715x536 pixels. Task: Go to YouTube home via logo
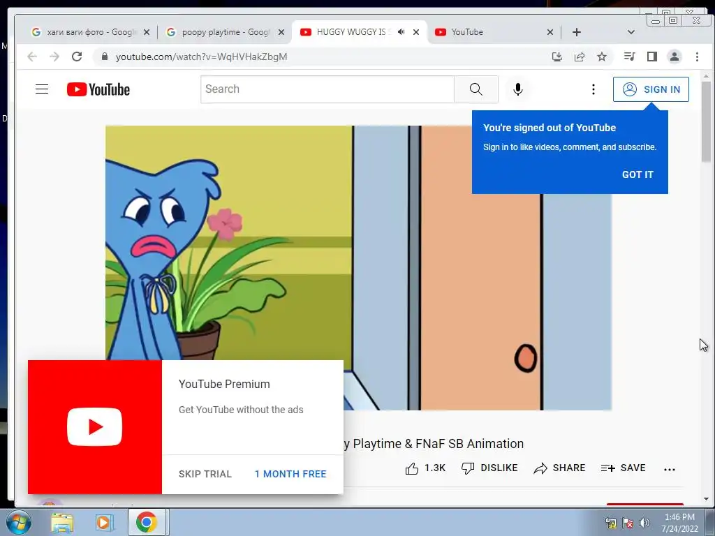pos(98,89)
